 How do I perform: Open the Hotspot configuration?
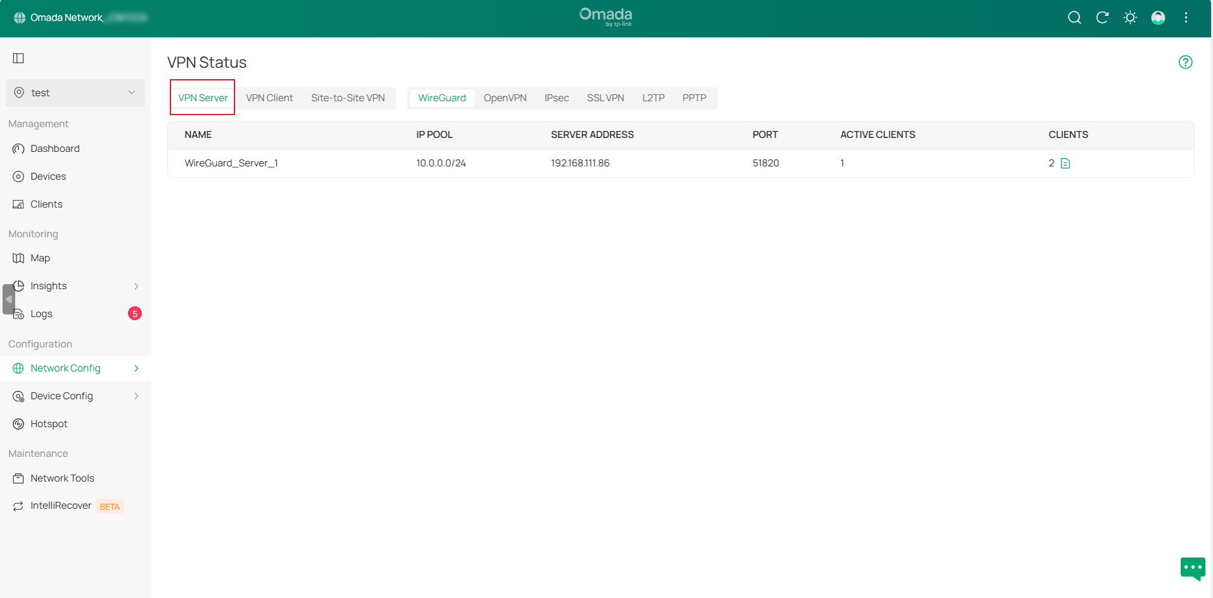click(49, 423)
